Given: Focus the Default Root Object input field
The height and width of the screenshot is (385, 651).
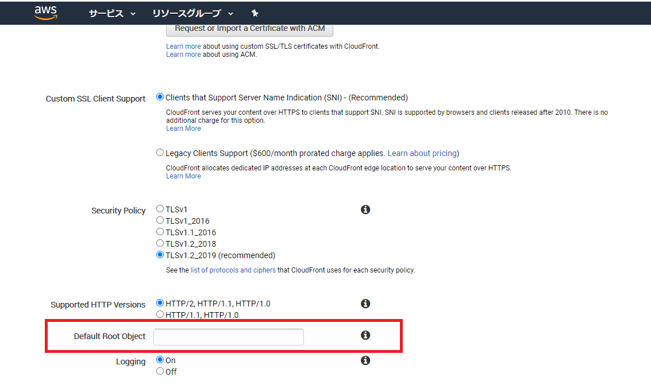Looking at the screenshot, I should pos(228,337).
